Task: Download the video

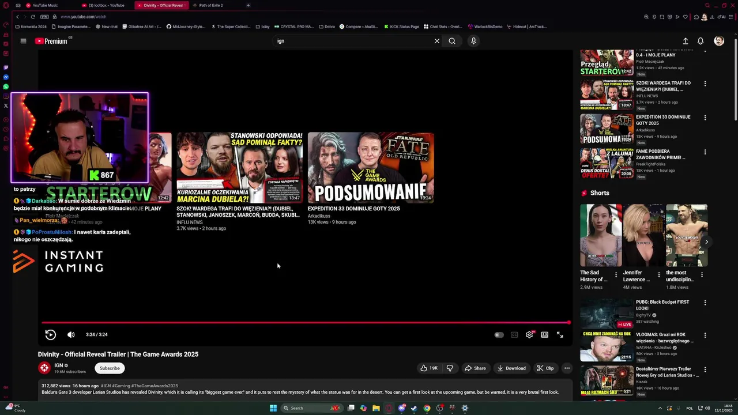Action: pyautogui.click(x=511, y=368)
